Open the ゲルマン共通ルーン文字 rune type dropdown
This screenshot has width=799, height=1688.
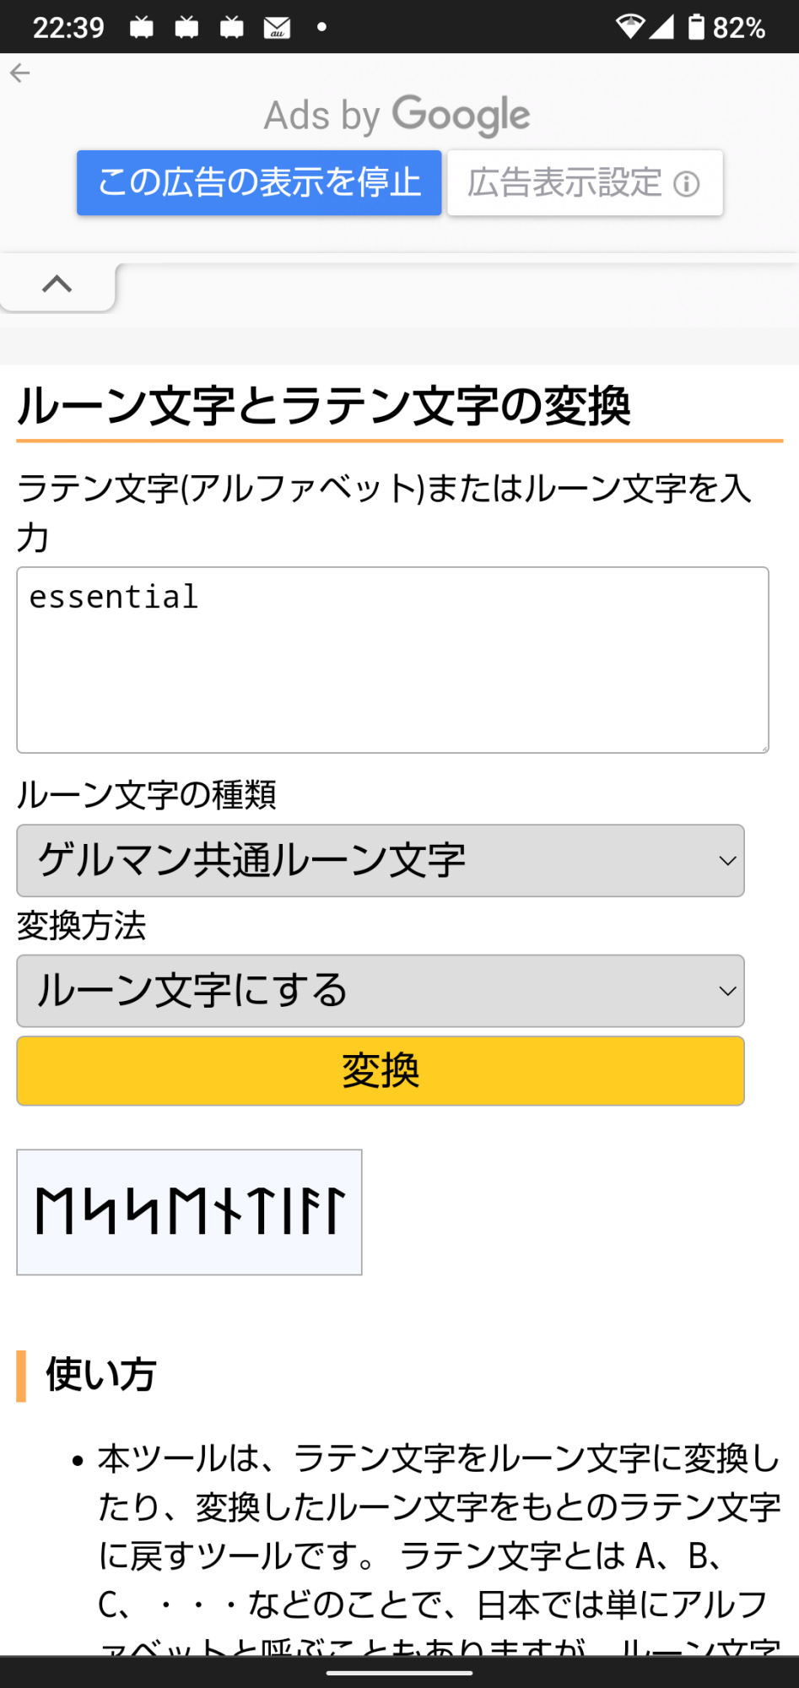coord(381,860)
